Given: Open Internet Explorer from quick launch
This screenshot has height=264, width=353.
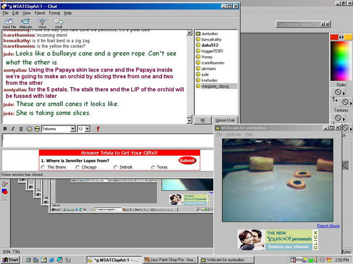Looking at the screenshot, I should [x=51, y=260].
